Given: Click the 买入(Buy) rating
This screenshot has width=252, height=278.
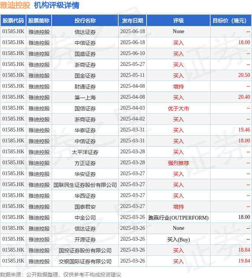Looking at the screenshot, I should coord(179,239).
